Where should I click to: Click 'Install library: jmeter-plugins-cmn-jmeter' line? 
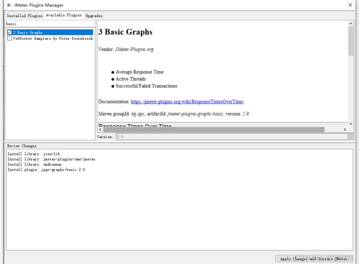[x=51, y=159]
